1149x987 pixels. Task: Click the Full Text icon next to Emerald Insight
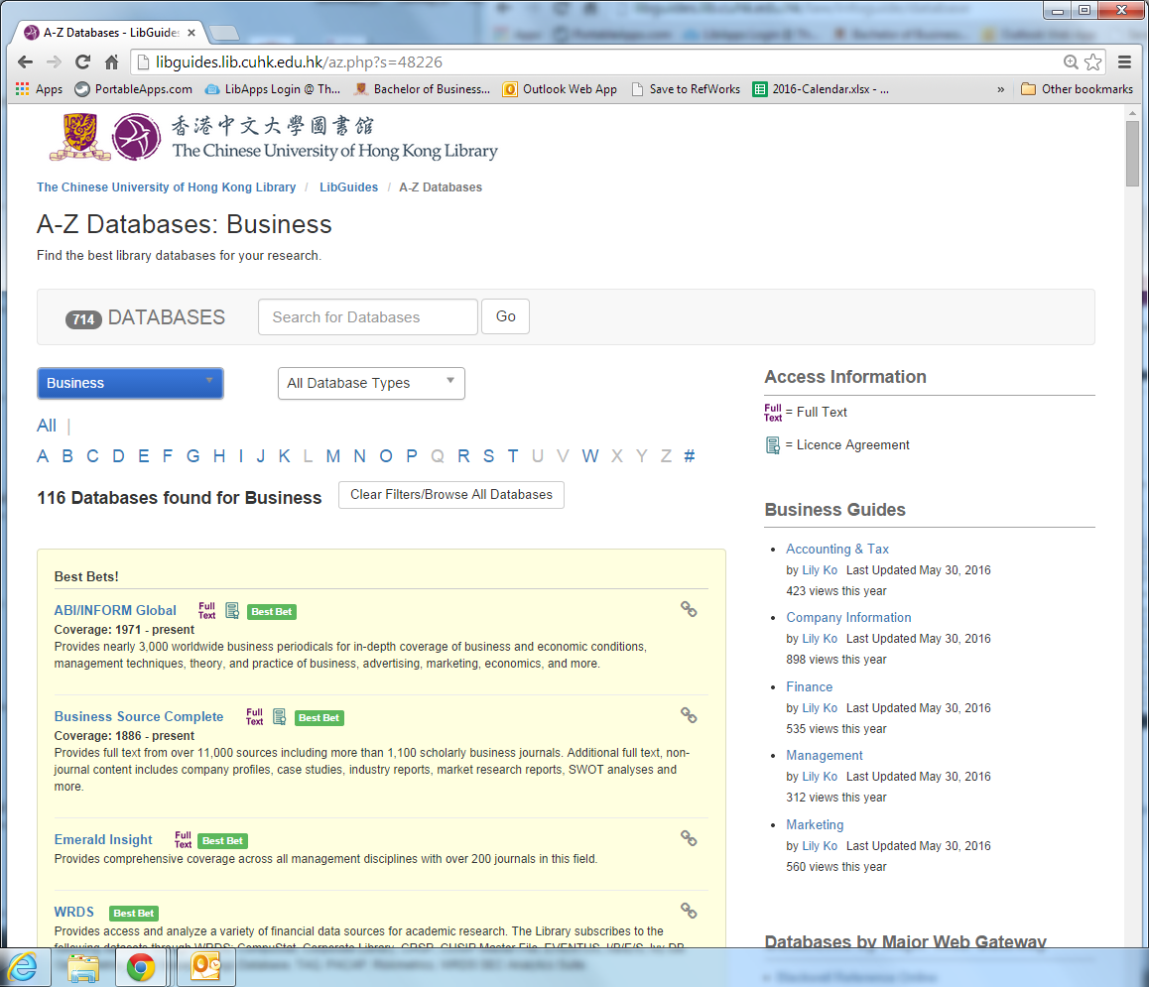click(x=184, y=840)
